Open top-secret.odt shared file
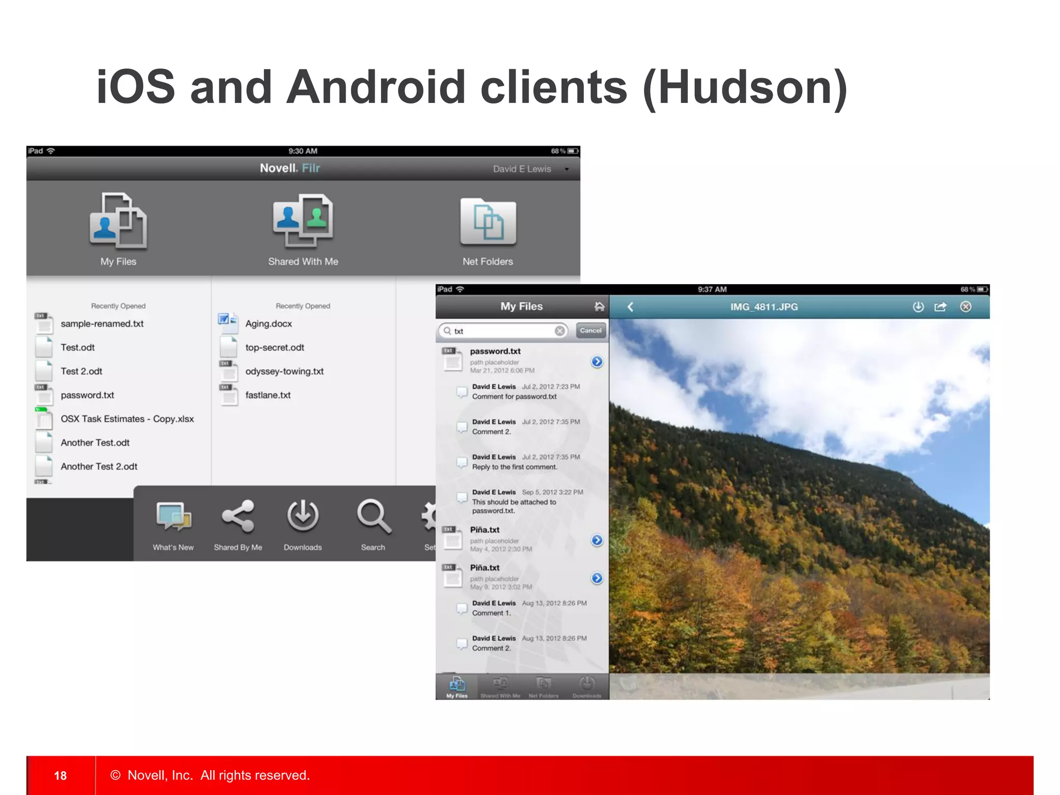This screenshot has height=795, width=1060. (x=274, y=347)
